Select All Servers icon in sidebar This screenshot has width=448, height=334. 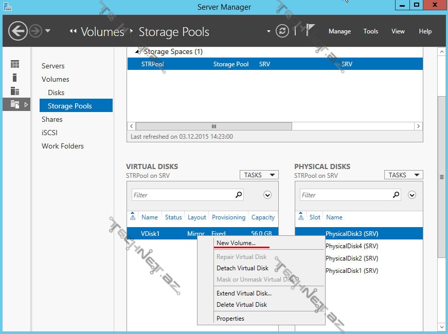point(15,91)
